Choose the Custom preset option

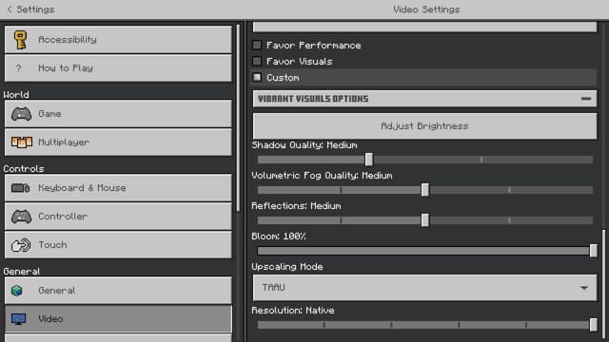[257, 78]
